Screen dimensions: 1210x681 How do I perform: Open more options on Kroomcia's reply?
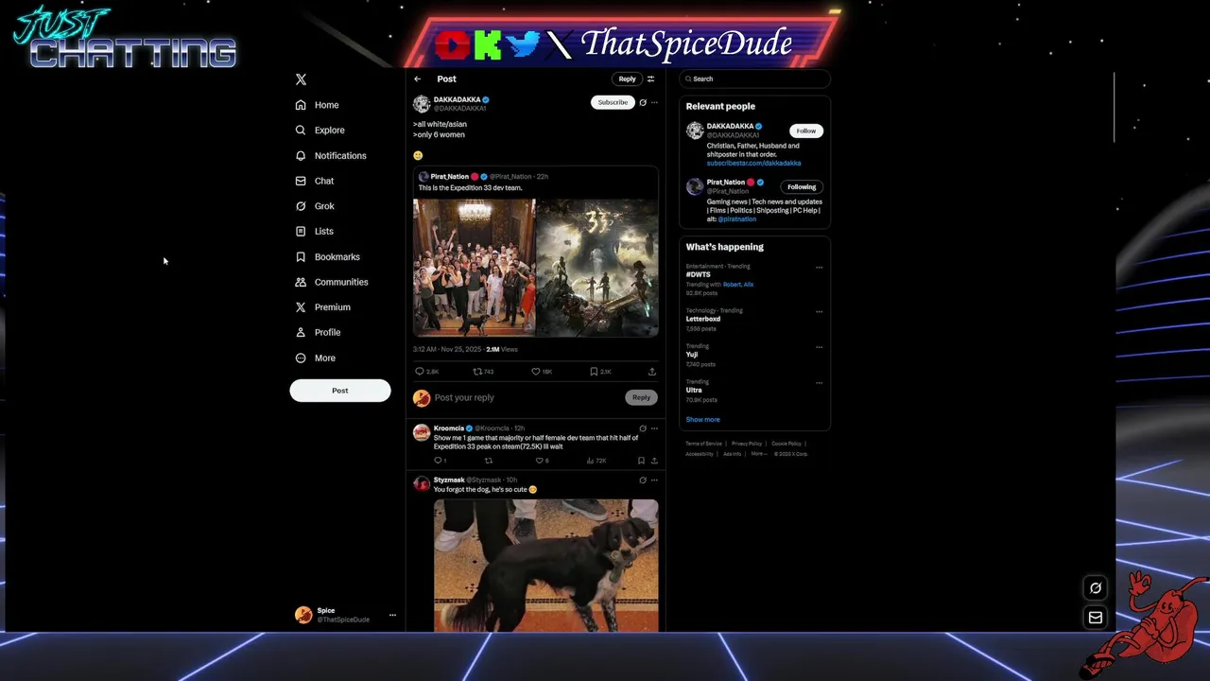[654, 428]
